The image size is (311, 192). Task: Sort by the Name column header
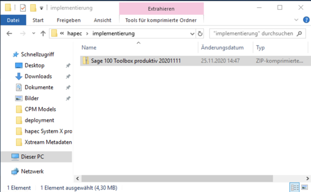click(x=89, y=48)
